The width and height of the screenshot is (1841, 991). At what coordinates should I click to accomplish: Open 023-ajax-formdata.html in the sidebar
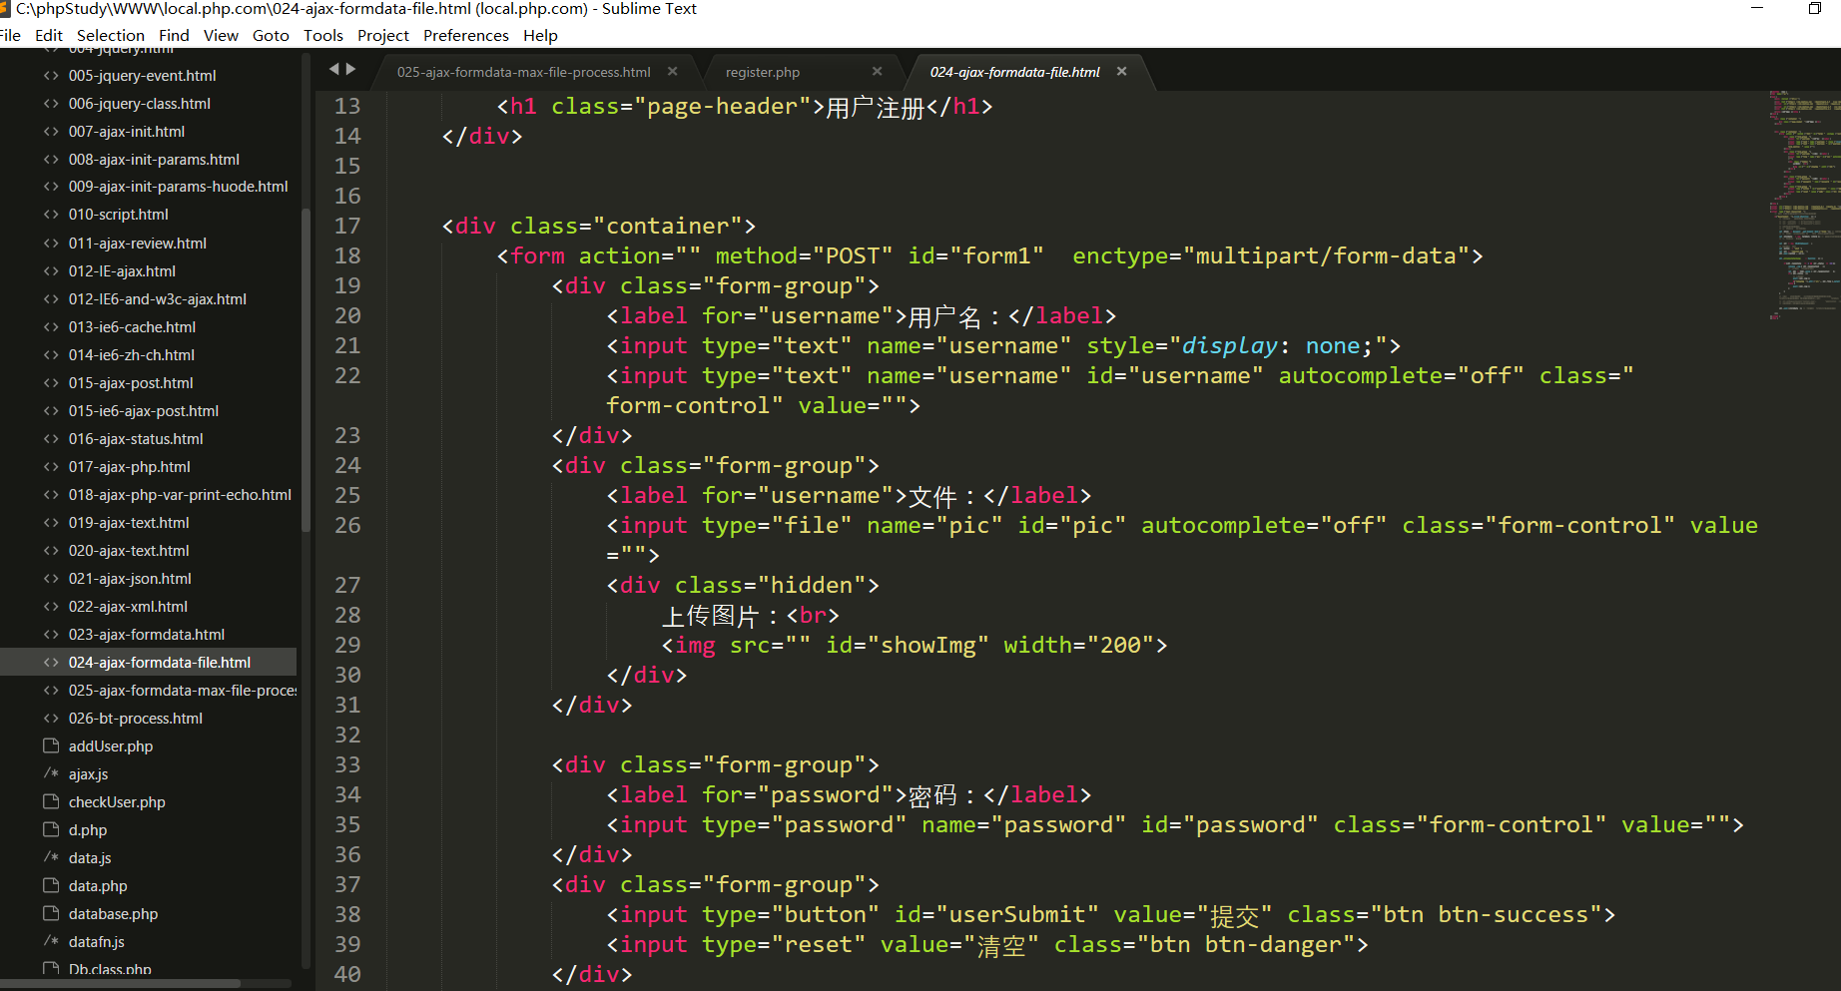(x=146, y=635)
